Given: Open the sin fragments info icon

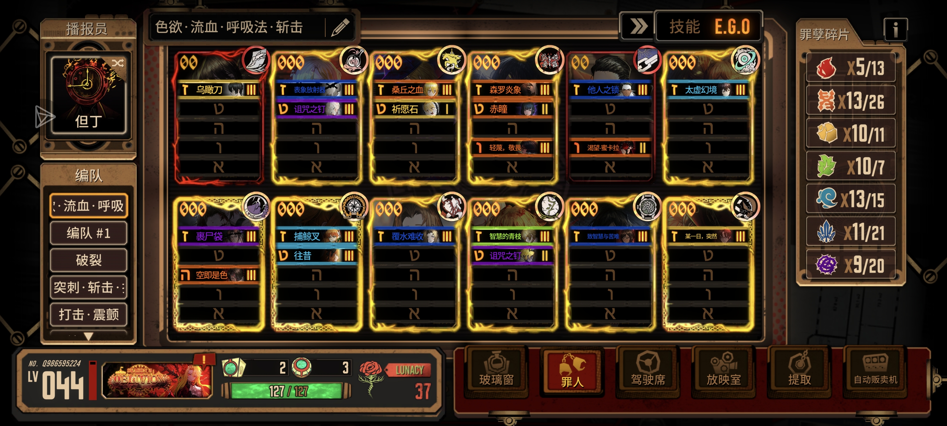Looking at the screenshot, I should (x=895, y=29).
